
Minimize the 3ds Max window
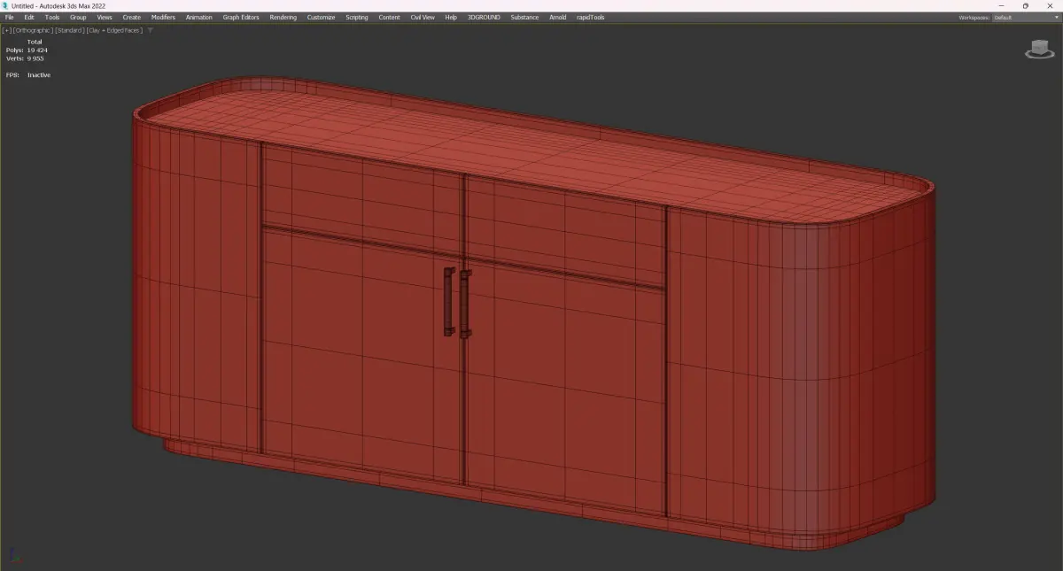coord(1001,5)
